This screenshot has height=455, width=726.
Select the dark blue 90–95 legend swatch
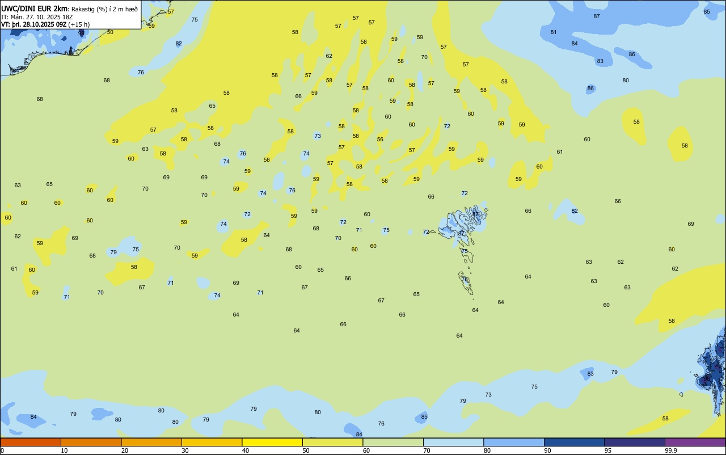(574, 442)
